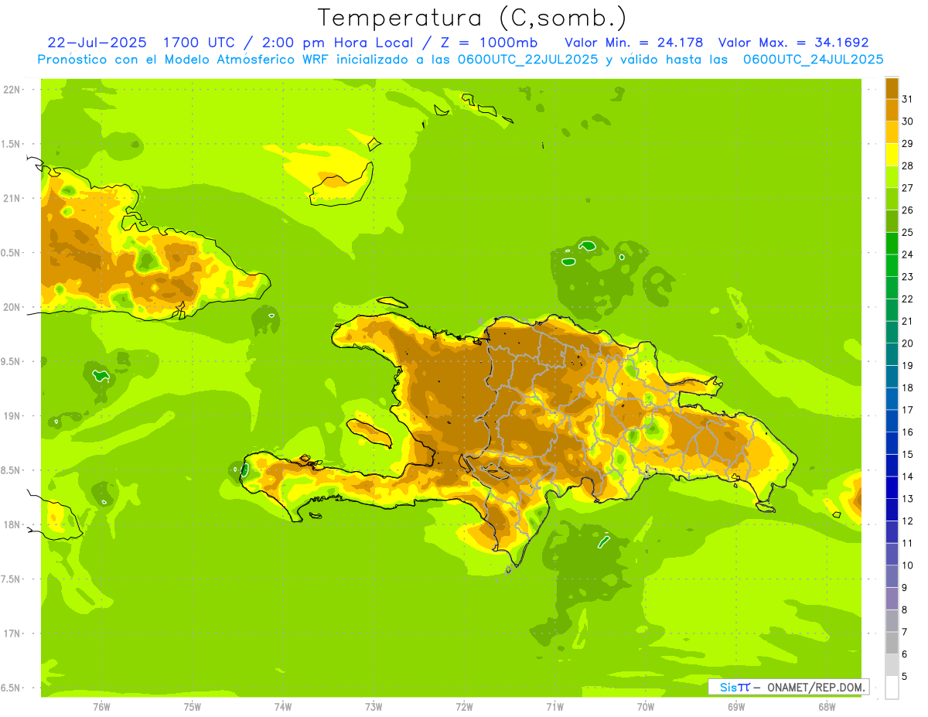Click legend swatch between 24 and 25
928x717 pixels.
[892, 243]
